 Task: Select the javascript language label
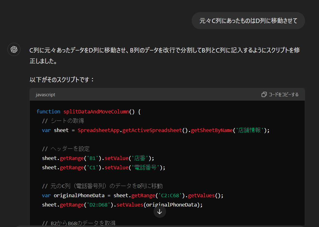(45, 95)
